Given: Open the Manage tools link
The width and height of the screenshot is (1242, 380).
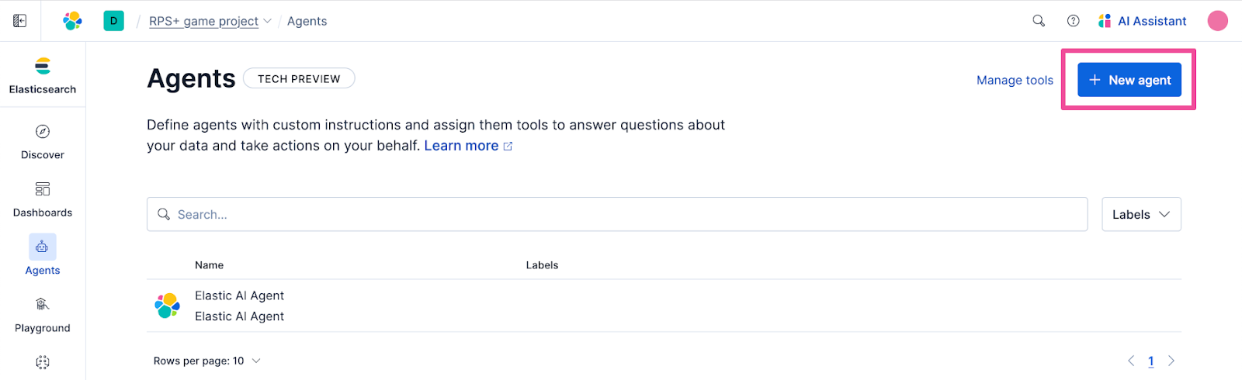Looking at the screenshot, I should pos(1015,80).
